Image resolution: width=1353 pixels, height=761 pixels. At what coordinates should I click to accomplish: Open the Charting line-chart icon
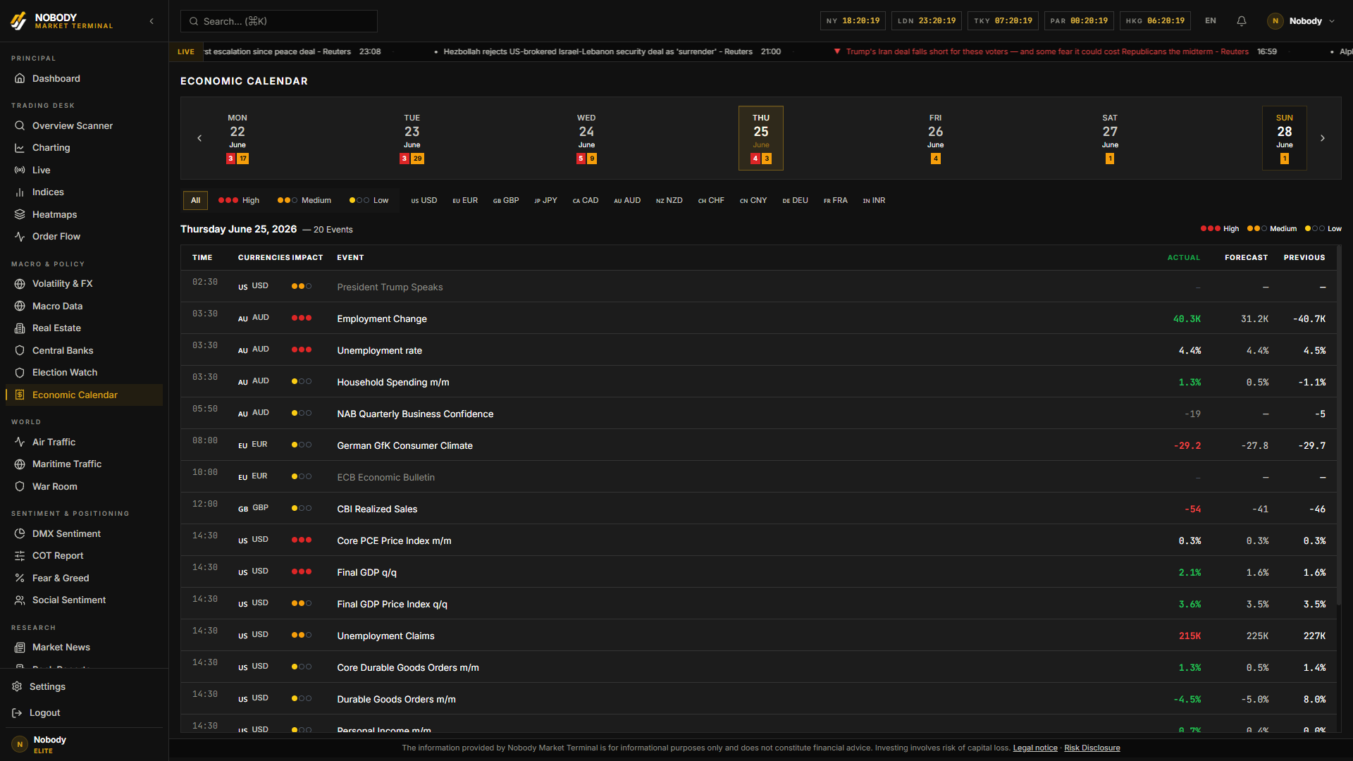[x=20, y=148]
